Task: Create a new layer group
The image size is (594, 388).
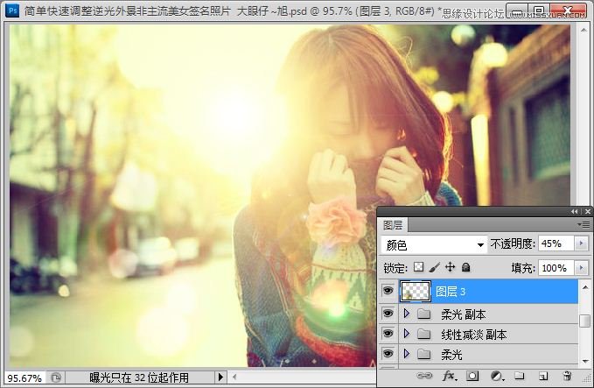Action: pyautogui.click(x=520, y=376)
